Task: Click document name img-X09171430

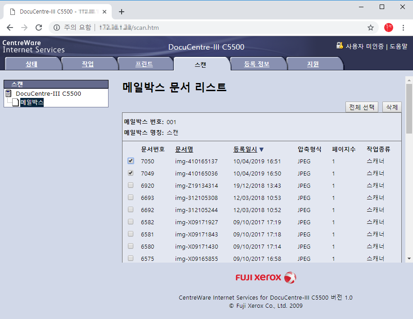Action: [x=196, y=246]
